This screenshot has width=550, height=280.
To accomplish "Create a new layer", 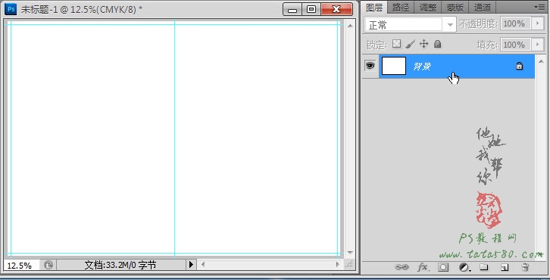I will tap(504, 267).
